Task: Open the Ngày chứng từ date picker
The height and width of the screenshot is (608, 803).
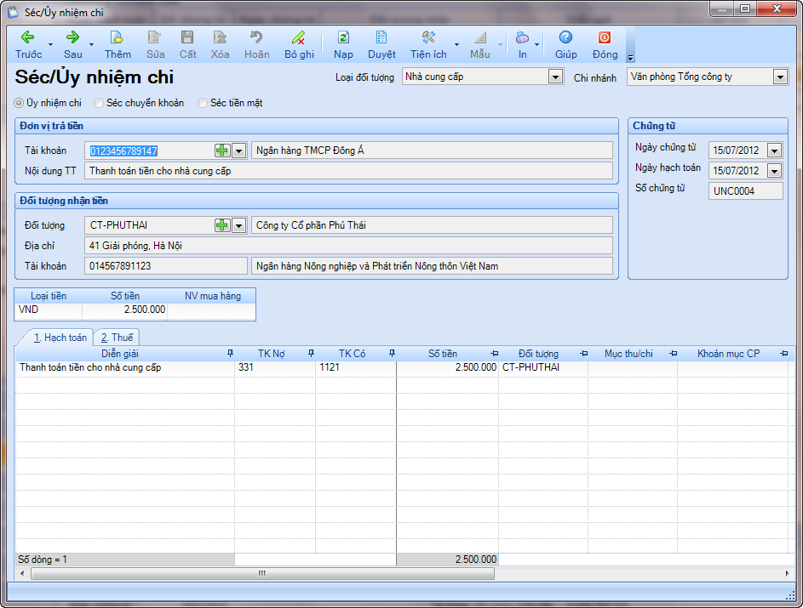Action: [774, 151]
